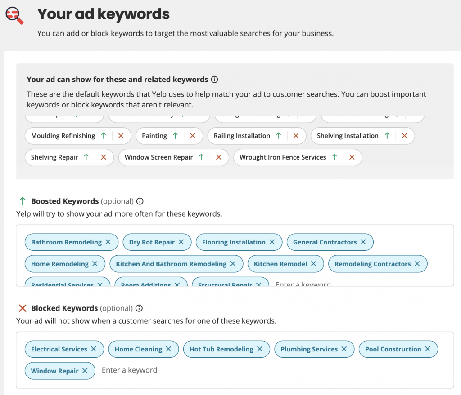
Task: Remove Bathroom Remodeling from boosted keywords
Action: pos(108,242)
